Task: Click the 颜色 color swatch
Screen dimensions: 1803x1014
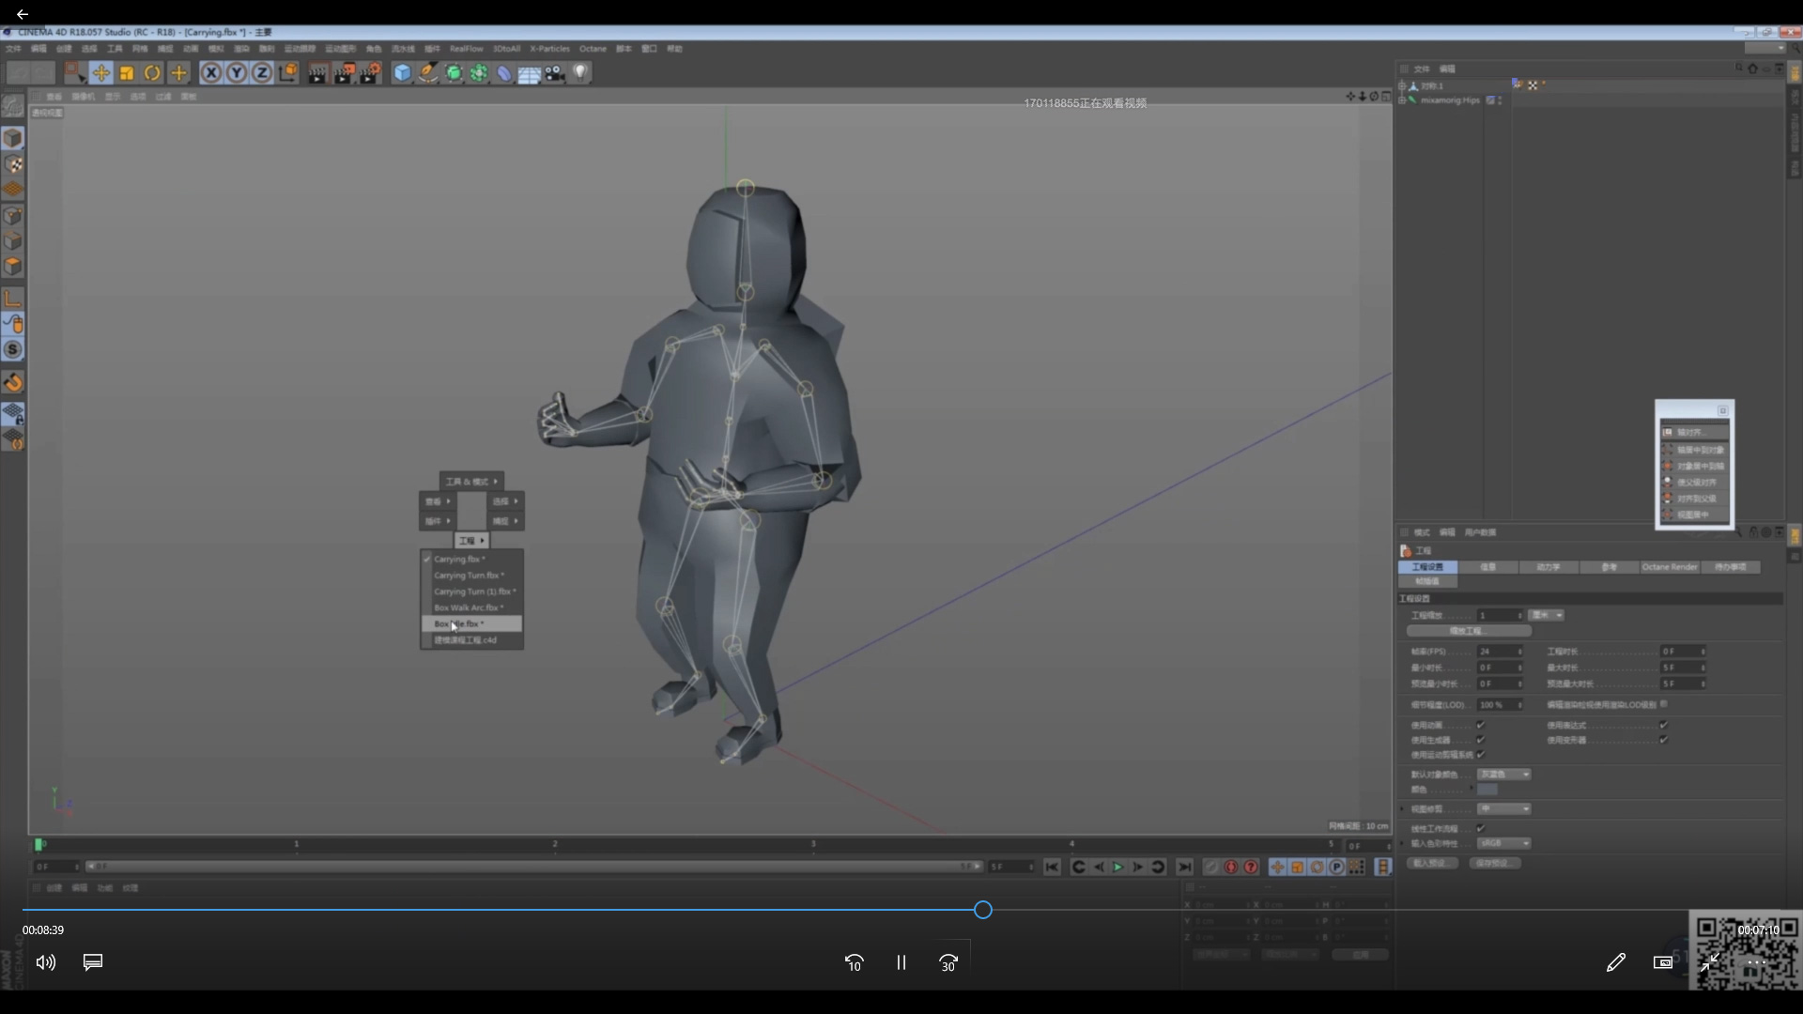Action: coord(1487,790)
